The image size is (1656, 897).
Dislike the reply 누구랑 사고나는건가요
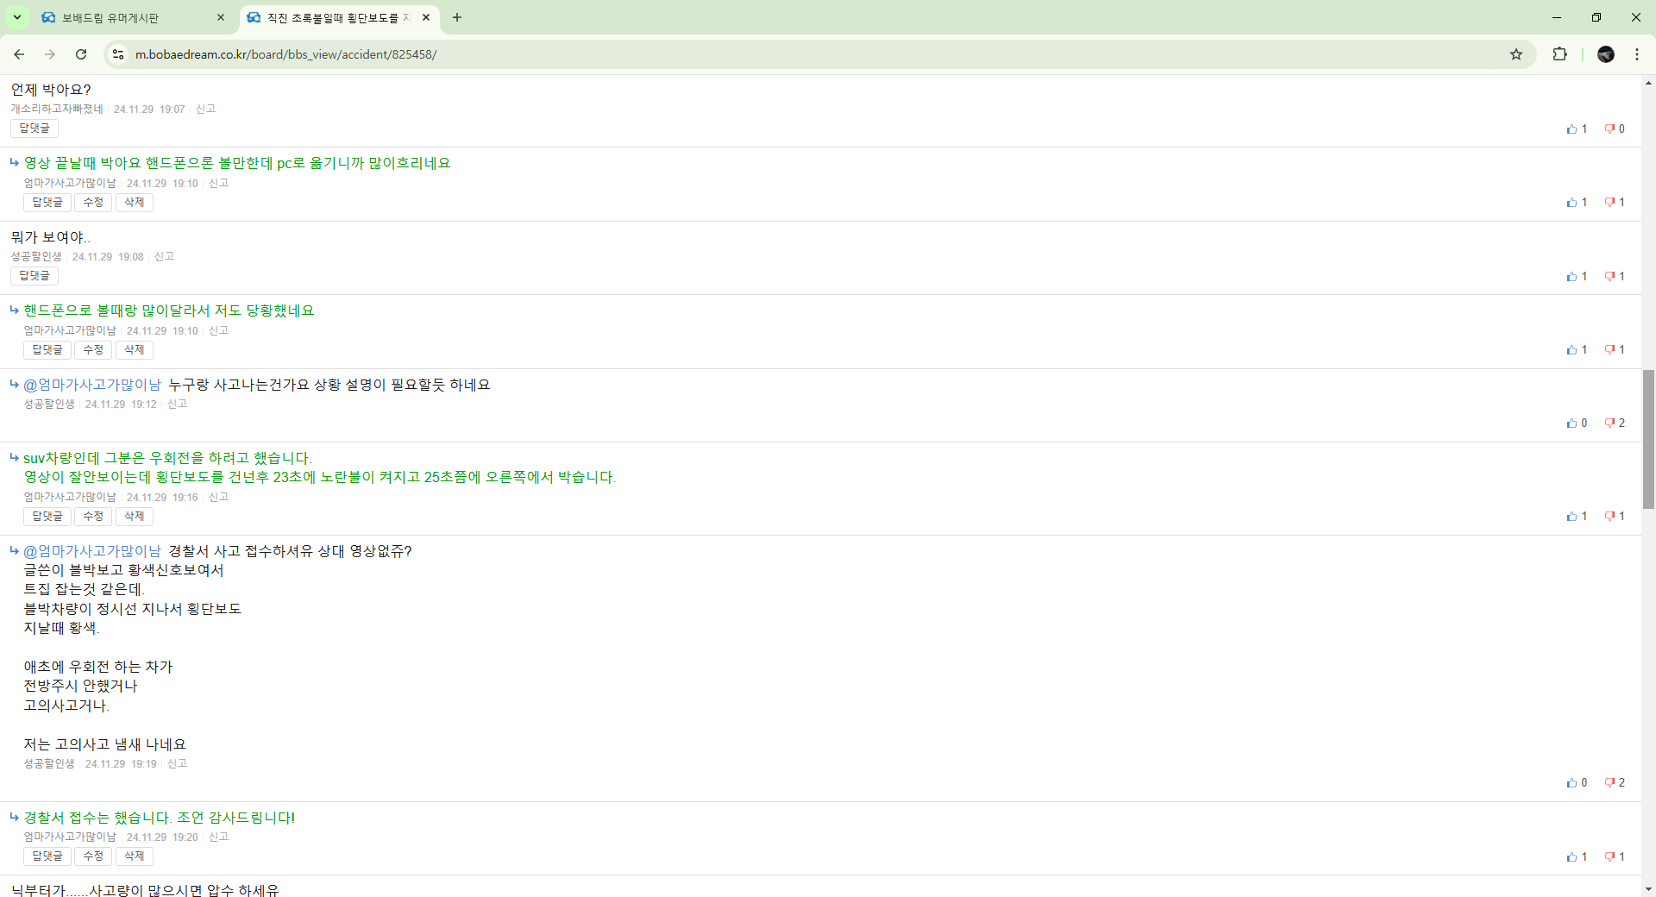pyautogui.click(x=1615, y=423)
